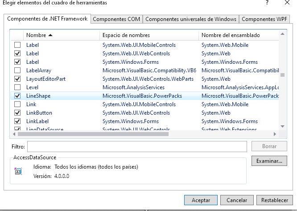
Task: Click Microsoft.VisualBasic.PowerPacks namespace cell
Action: [142, 96]
